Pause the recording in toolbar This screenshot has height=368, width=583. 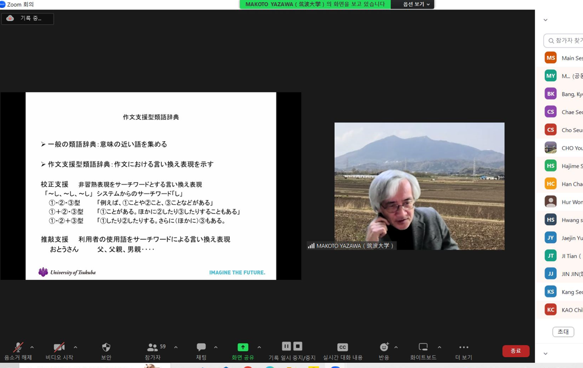click(x=286, y=347)
